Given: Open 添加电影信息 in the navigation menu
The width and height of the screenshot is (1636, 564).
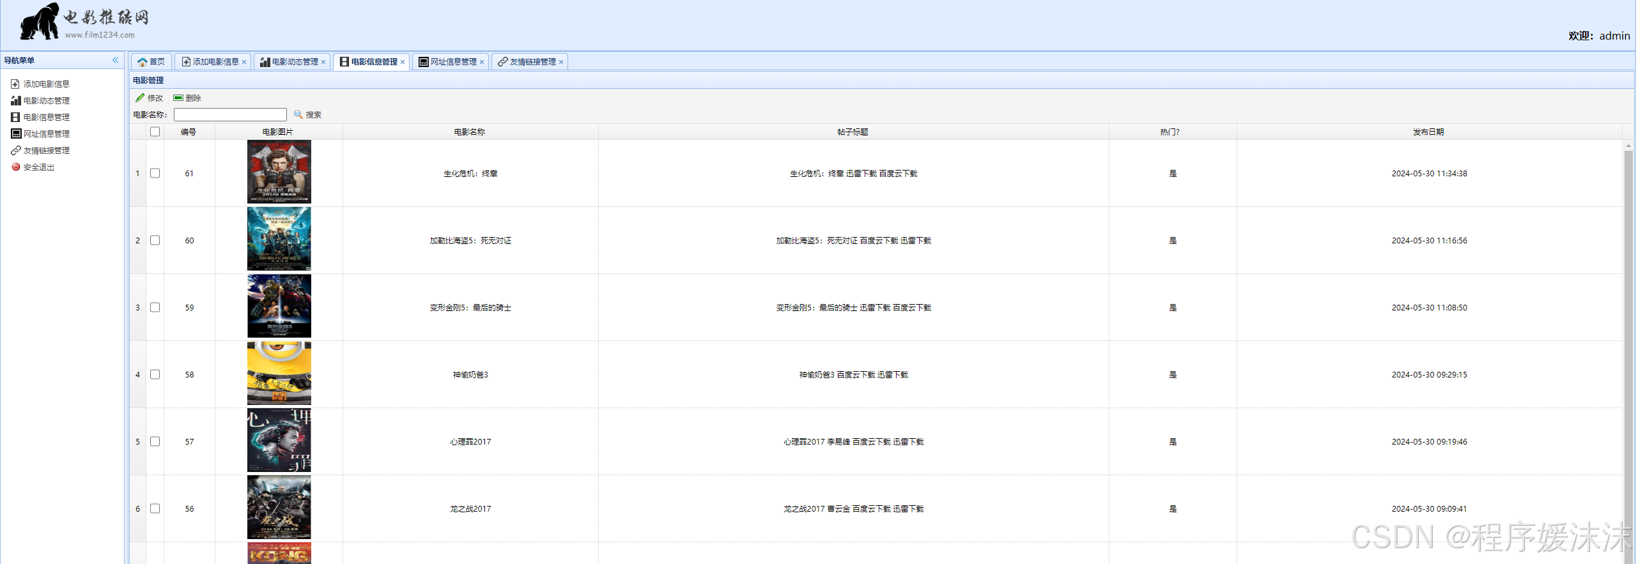Looking at the screenshot, I should (x=47, y=84).
